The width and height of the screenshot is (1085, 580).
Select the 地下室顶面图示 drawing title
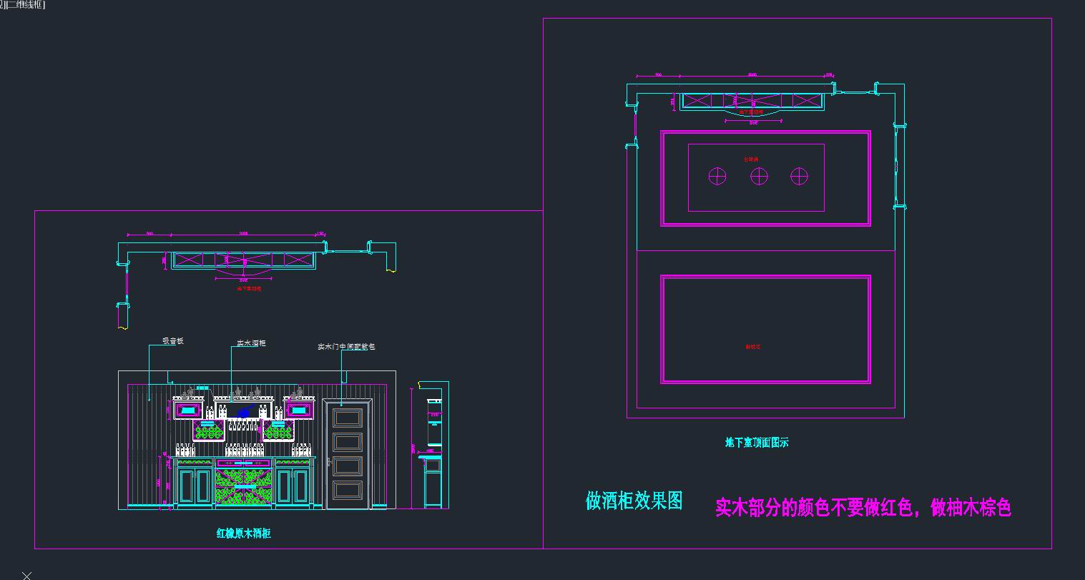point(757,443)
